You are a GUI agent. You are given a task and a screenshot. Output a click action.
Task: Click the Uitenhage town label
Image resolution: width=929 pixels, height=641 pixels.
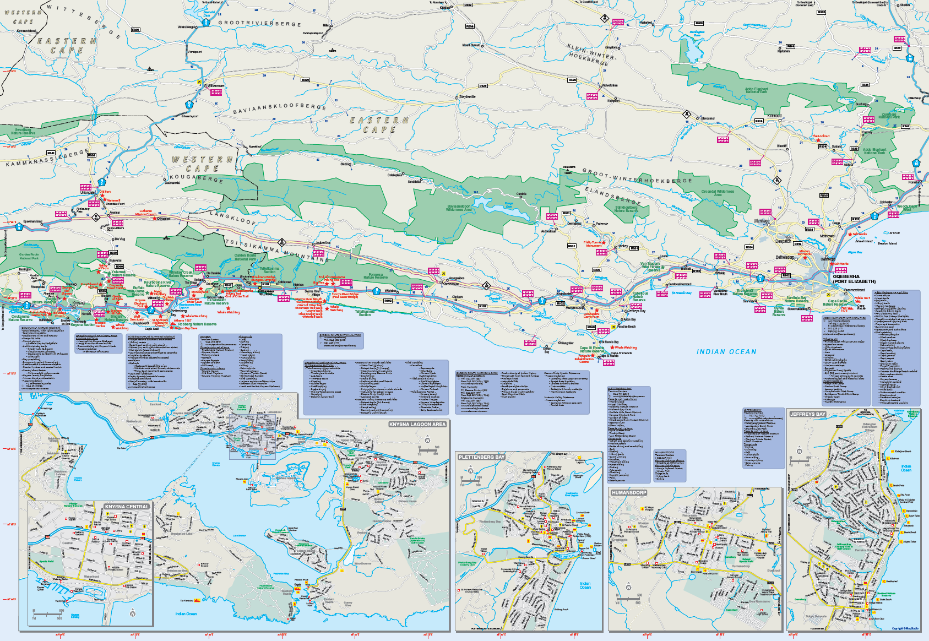(762, 221)
